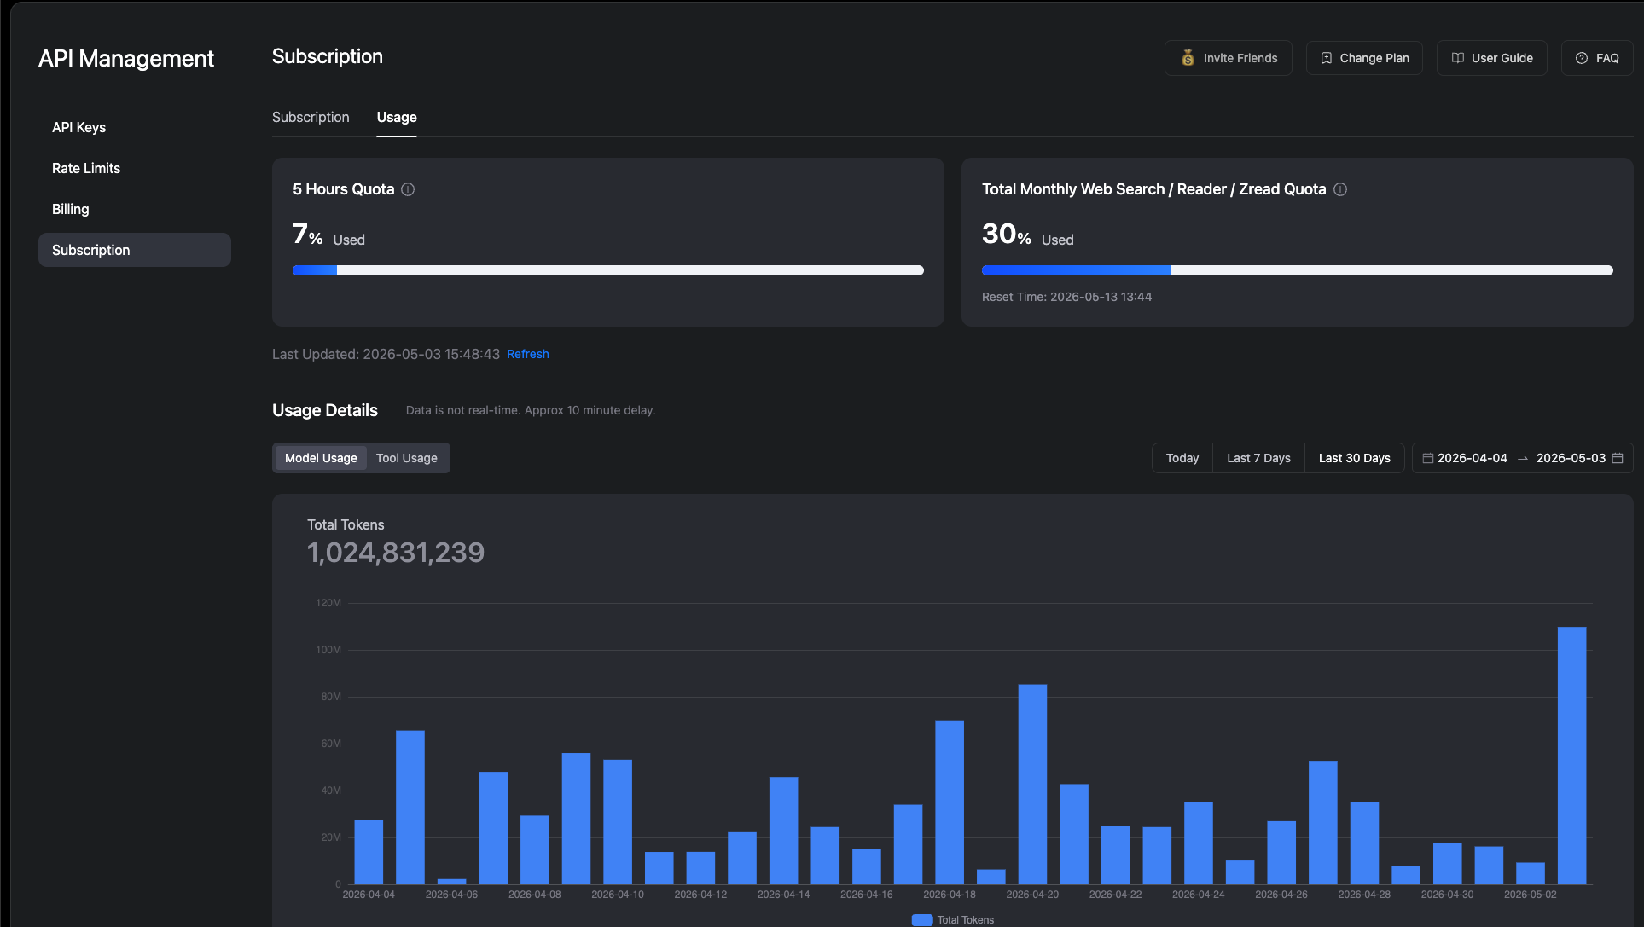The width and height of the screenshot is (1644, 927).
Task: Filter usage to Last 30 Days
Action: 1355,458
